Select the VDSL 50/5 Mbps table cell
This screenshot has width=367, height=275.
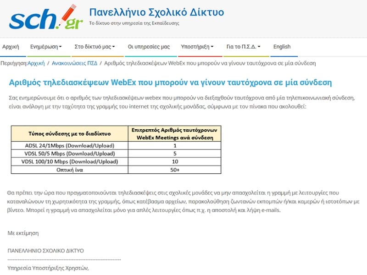click(70, 154)
